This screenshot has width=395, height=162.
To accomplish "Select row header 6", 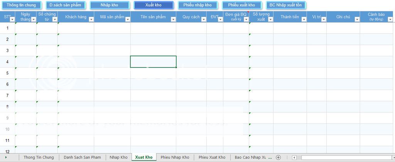I will (7, 84).
